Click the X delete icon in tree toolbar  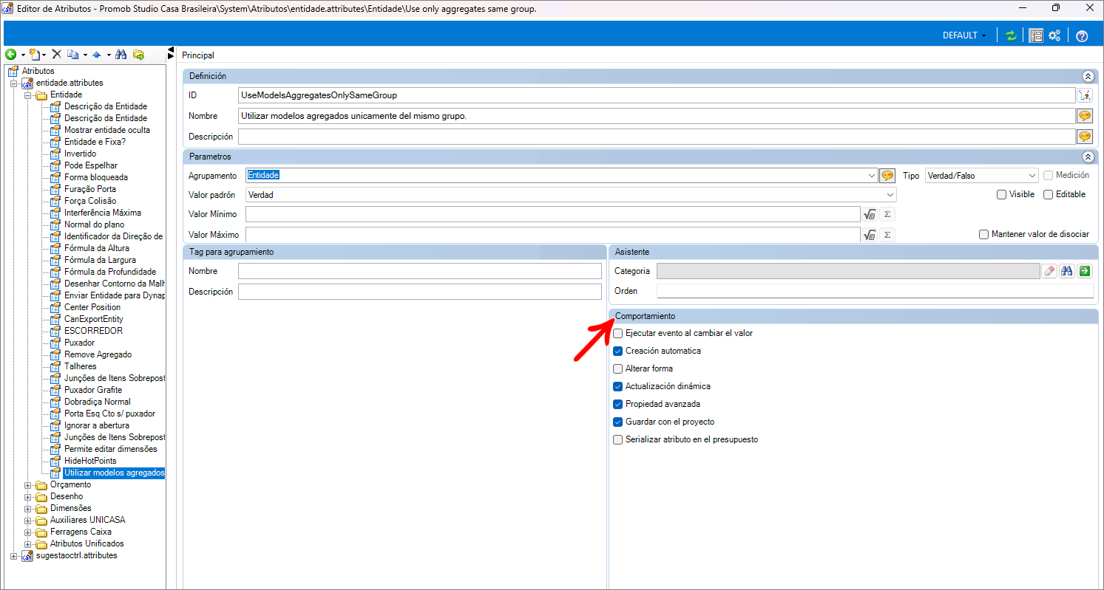pos(56,55)
